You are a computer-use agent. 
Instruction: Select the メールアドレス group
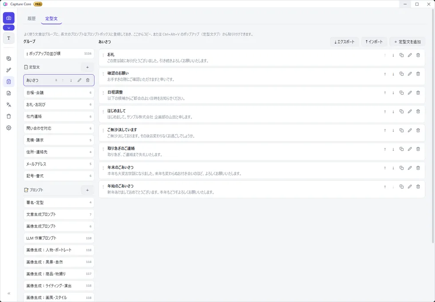(59, 164)
